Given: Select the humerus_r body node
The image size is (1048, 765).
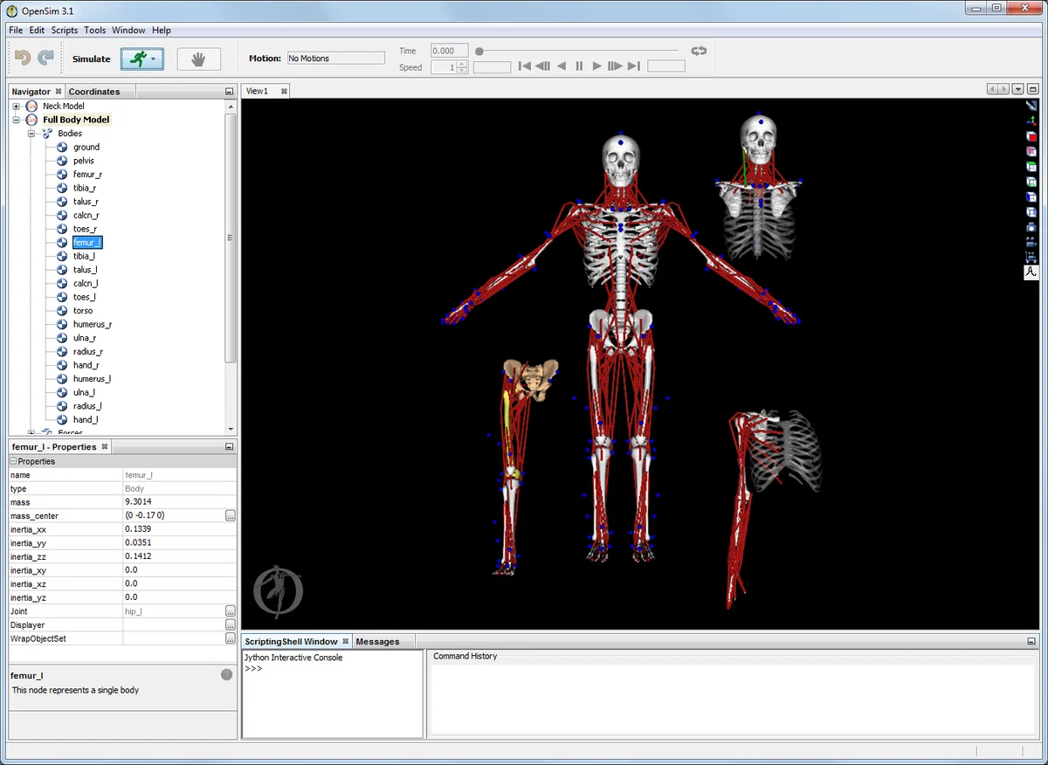Looking at the screenshot, I should click(92, 324).
